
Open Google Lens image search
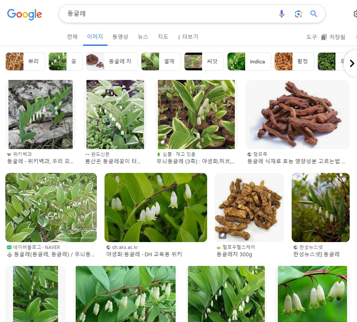(299, 14)
